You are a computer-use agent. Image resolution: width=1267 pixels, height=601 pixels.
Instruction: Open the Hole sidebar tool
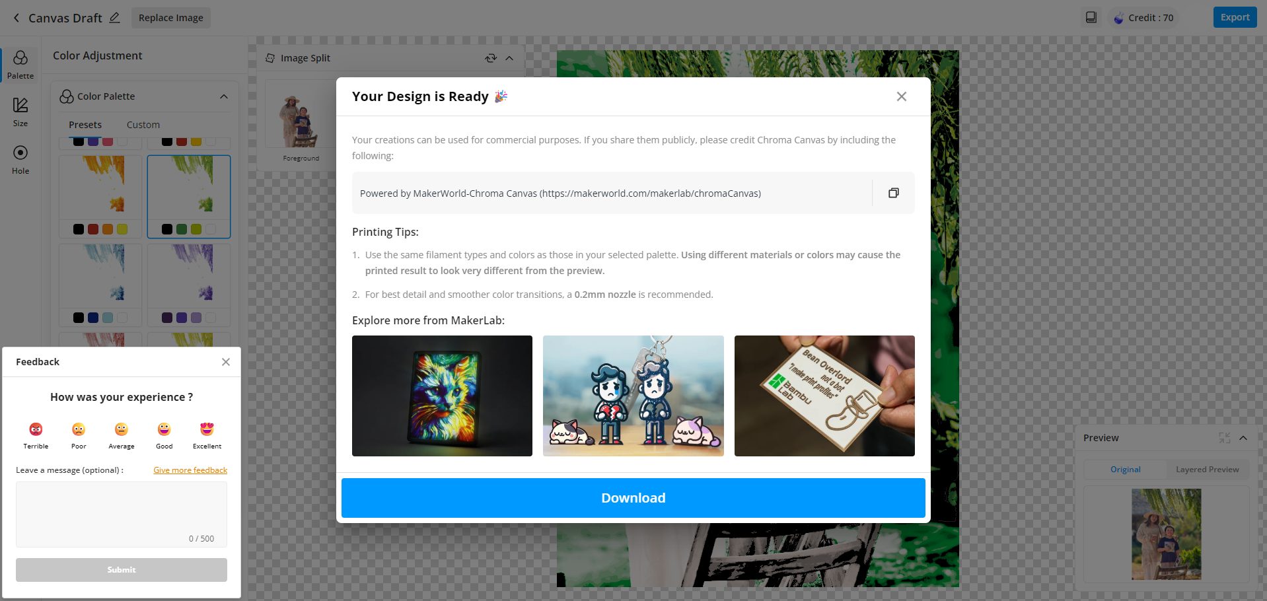[20, 160]
